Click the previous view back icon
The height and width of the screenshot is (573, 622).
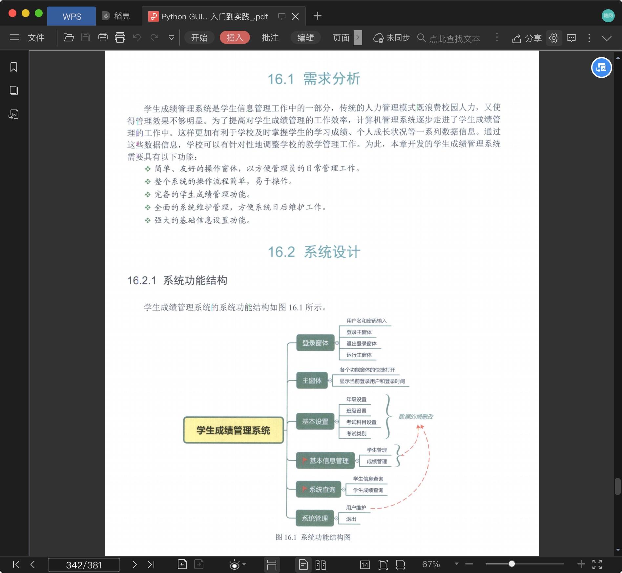(182, 564)
